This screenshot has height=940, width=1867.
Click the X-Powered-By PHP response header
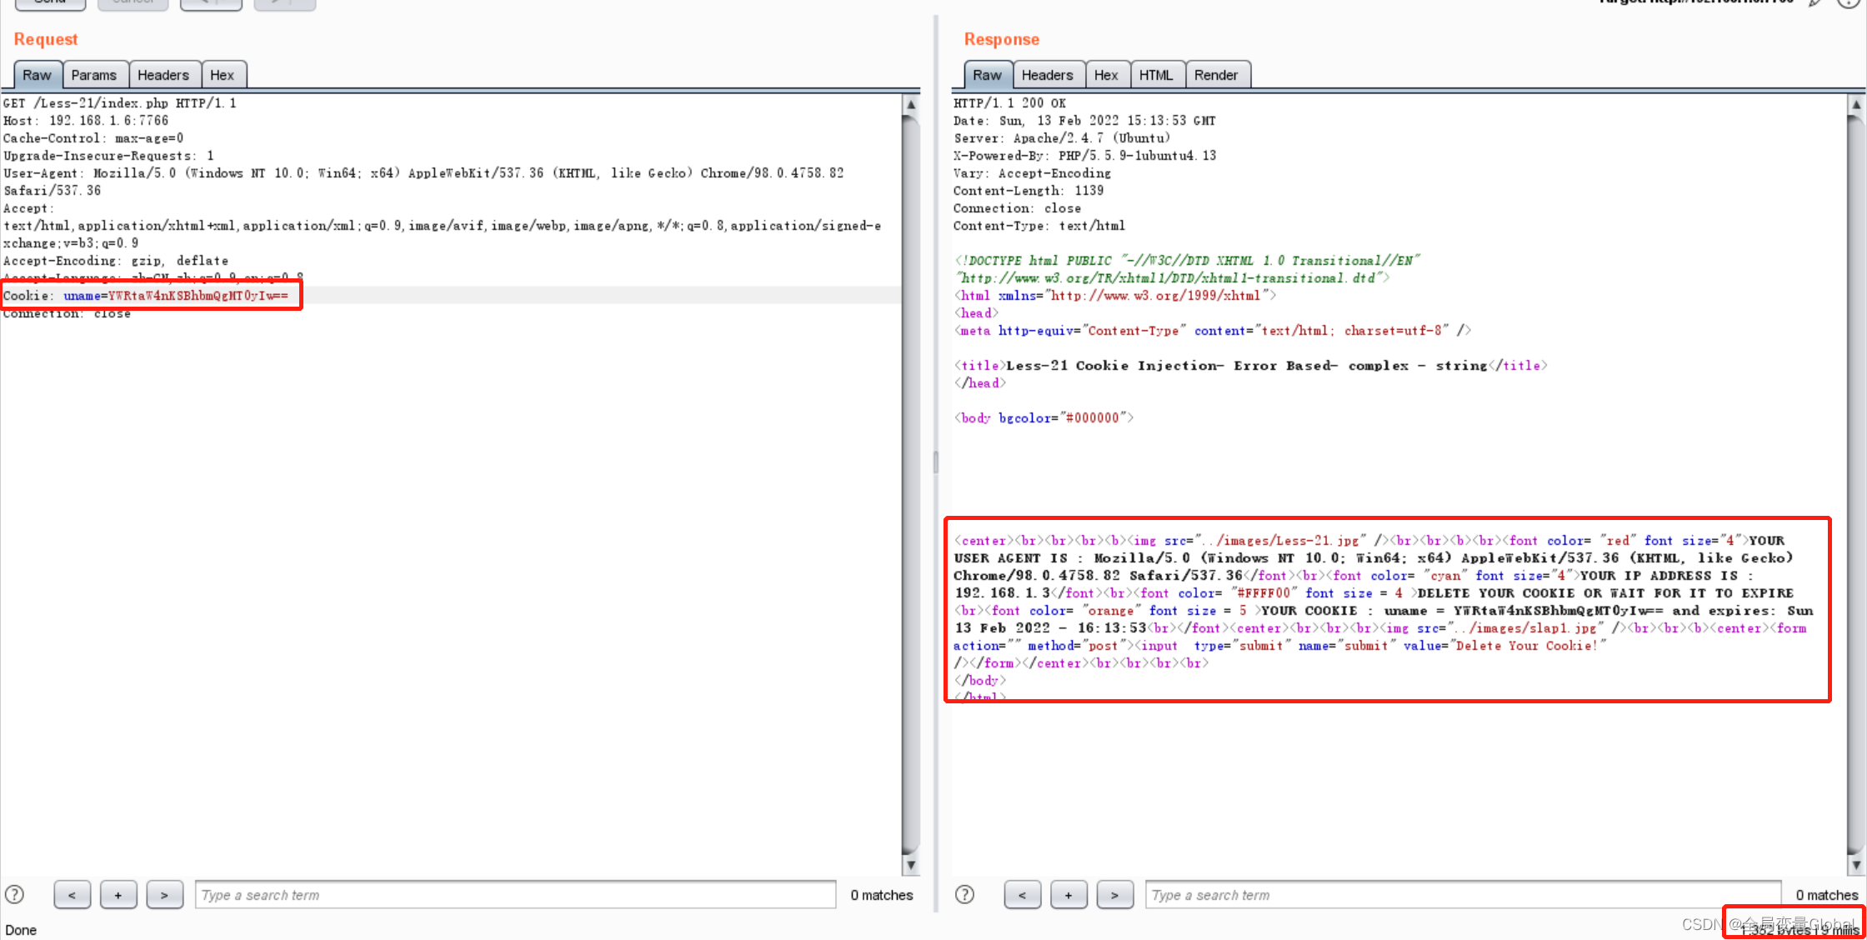[1084, 156]
